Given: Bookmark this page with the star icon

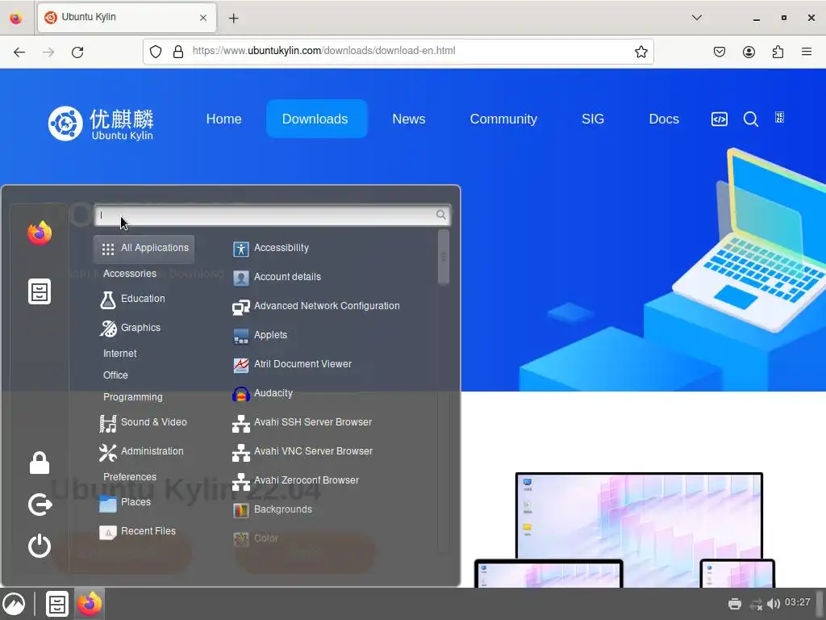Looking at the screenshot, I should click(x=640, y=52).
